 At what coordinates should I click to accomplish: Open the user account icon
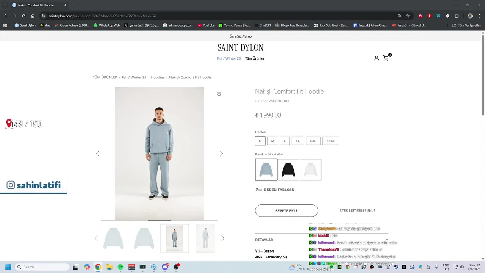pyautogui.click(x=376, y=58)
